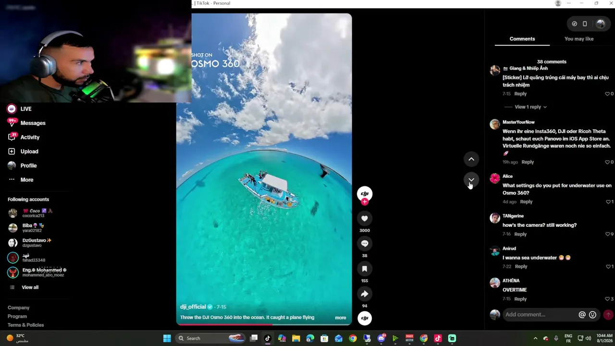Open the clock showing 10:44 AM

tap(604, 338)
